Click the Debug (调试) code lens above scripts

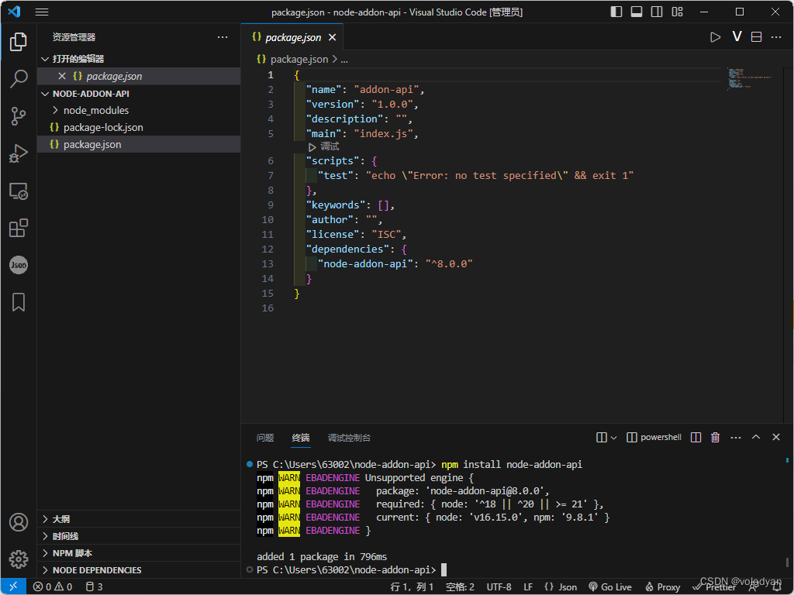(x=323, y=146)
